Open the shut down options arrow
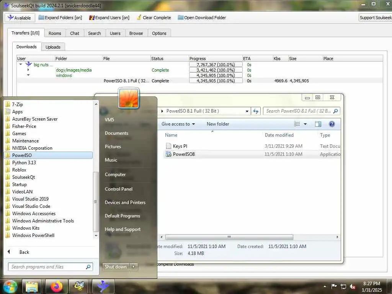392x294 pixels. (134, 267)
